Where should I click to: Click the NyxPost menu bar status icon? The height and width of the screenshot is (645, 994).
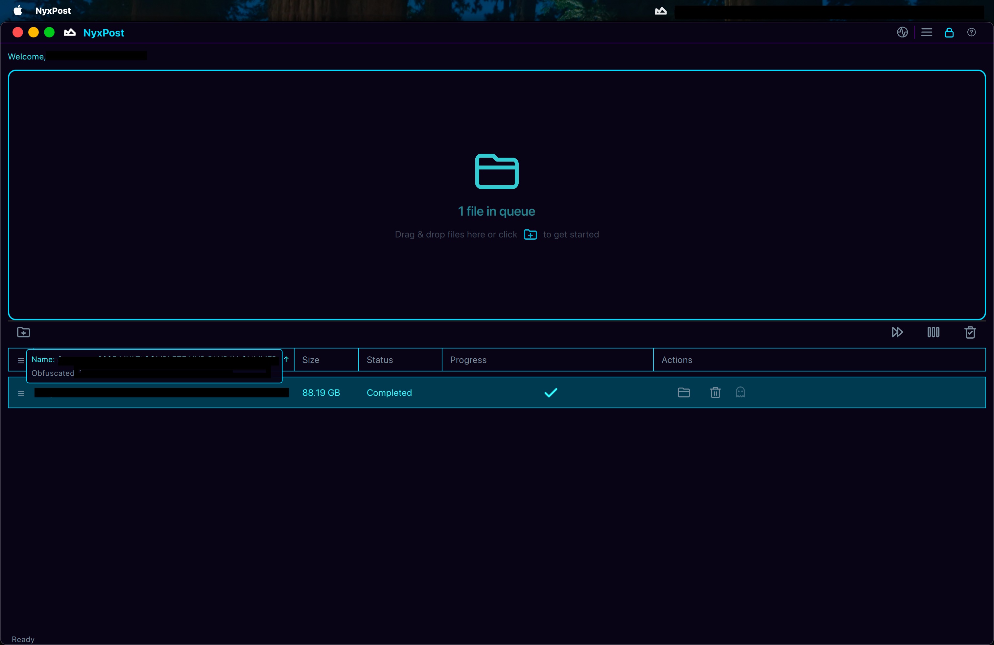click(x=660, y=11)
